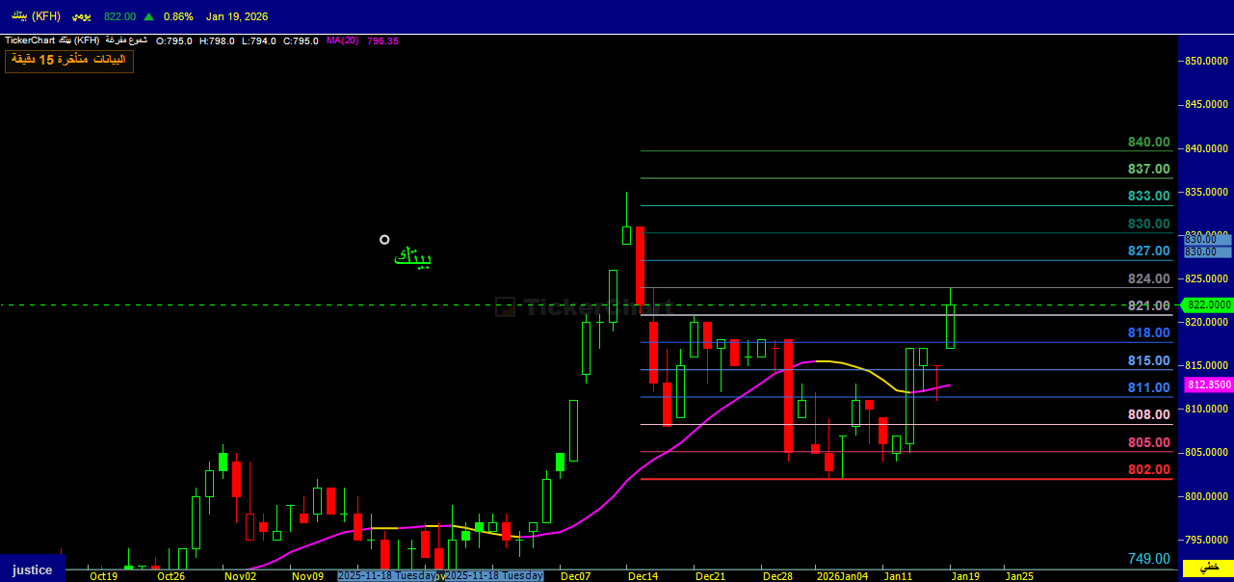Click the magenta 812.8500 moving average tag
Screen dimensions: 1234x582
pyautogui.click(x=1208, y=384)
